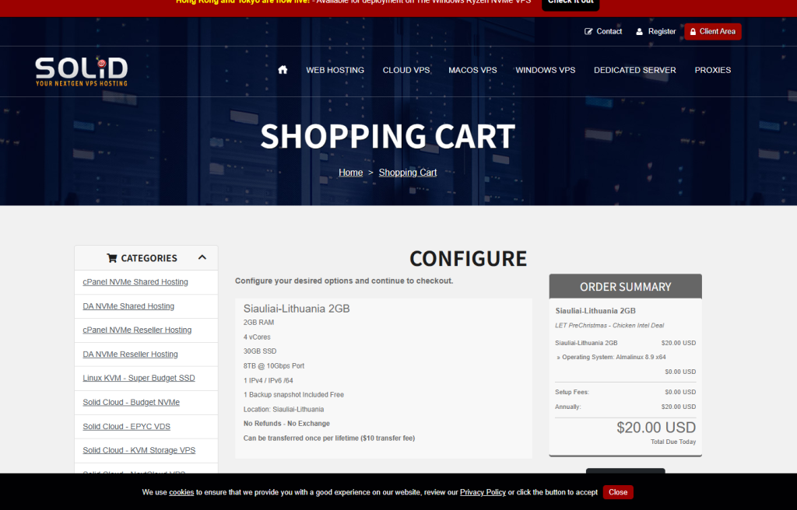
Task: Open the Web Hosting menu
Action: (335, 70)
